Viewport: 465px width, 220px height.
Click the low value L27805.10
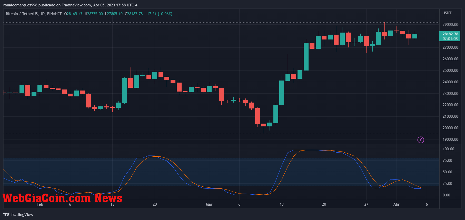point(114,14)
